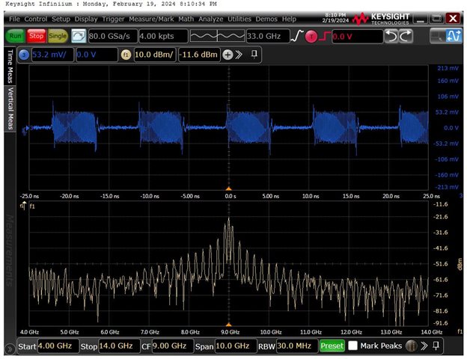Expand the FFT bar double chevron
467x359 pixels.
(424, 346)
